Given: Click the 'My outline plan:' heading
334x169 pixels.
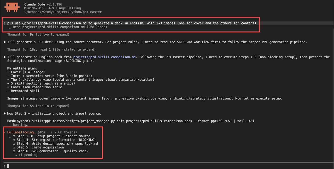Looking at the screenshot, I should (x=22, y=68).
